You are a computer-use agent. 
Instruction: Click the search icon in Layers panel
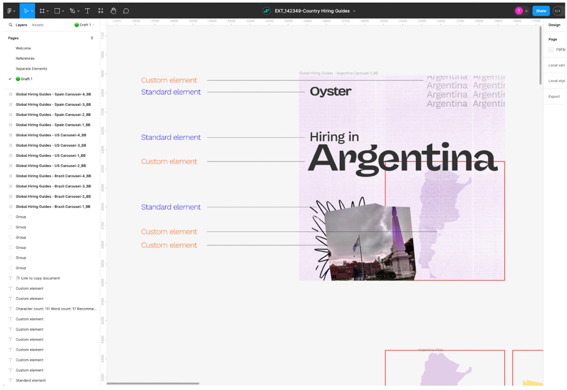(10, 25)
